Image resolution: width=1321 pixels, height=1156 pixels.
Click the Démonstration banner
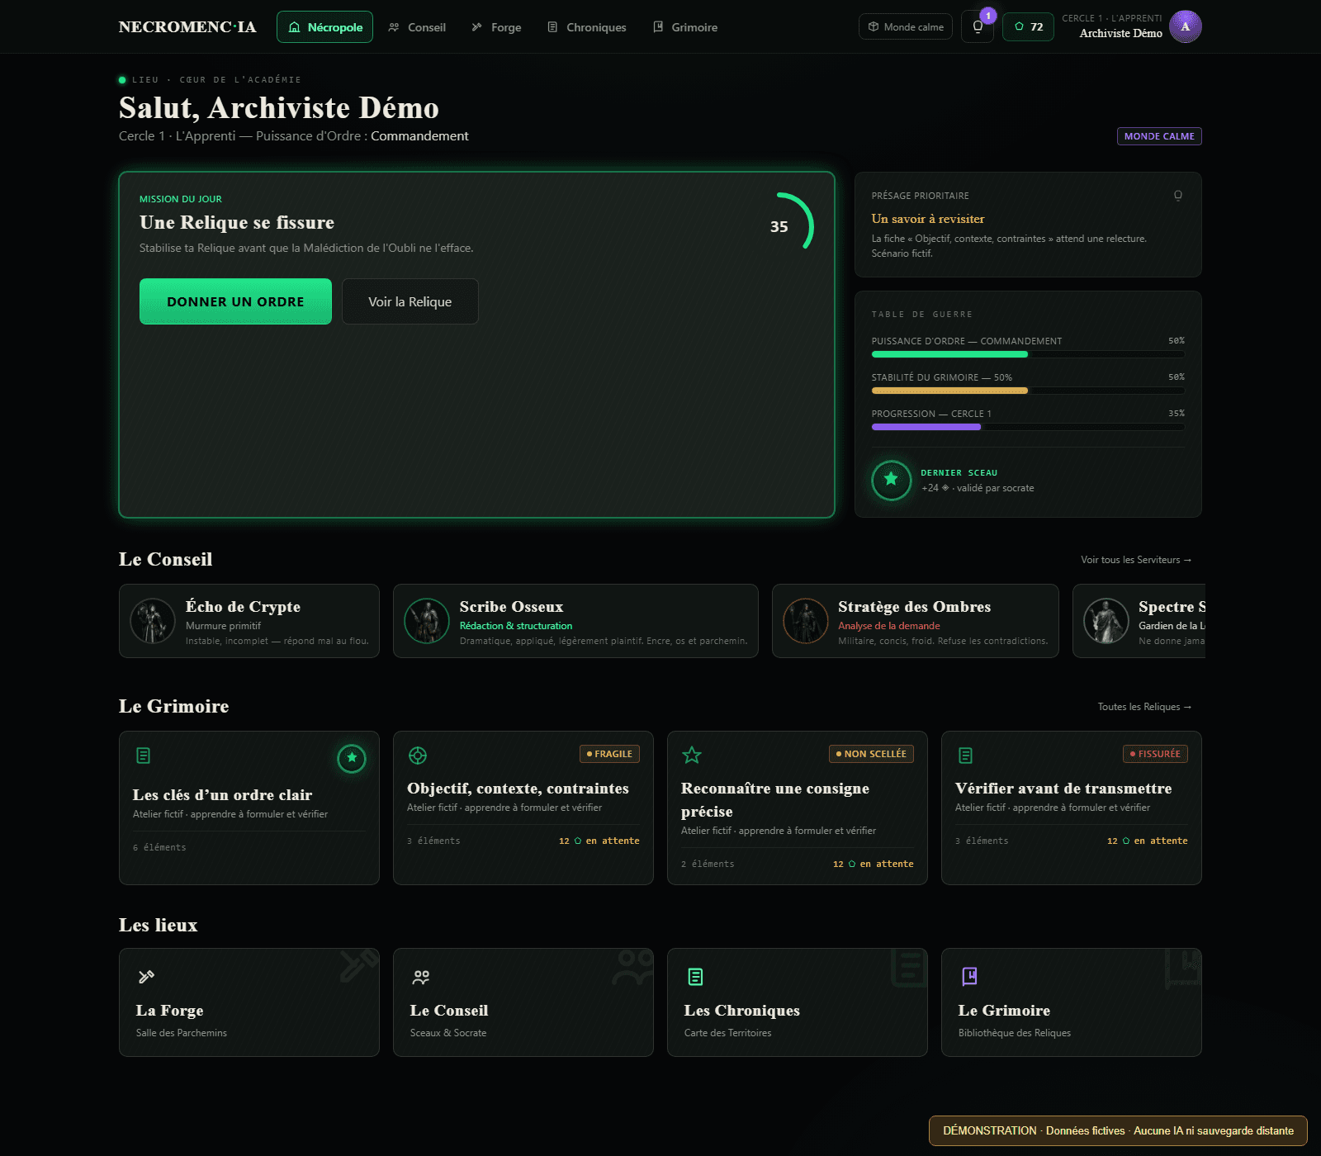coord(1118,1130)
